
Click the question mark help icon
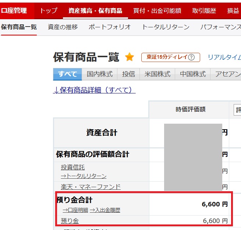point(191,57)
